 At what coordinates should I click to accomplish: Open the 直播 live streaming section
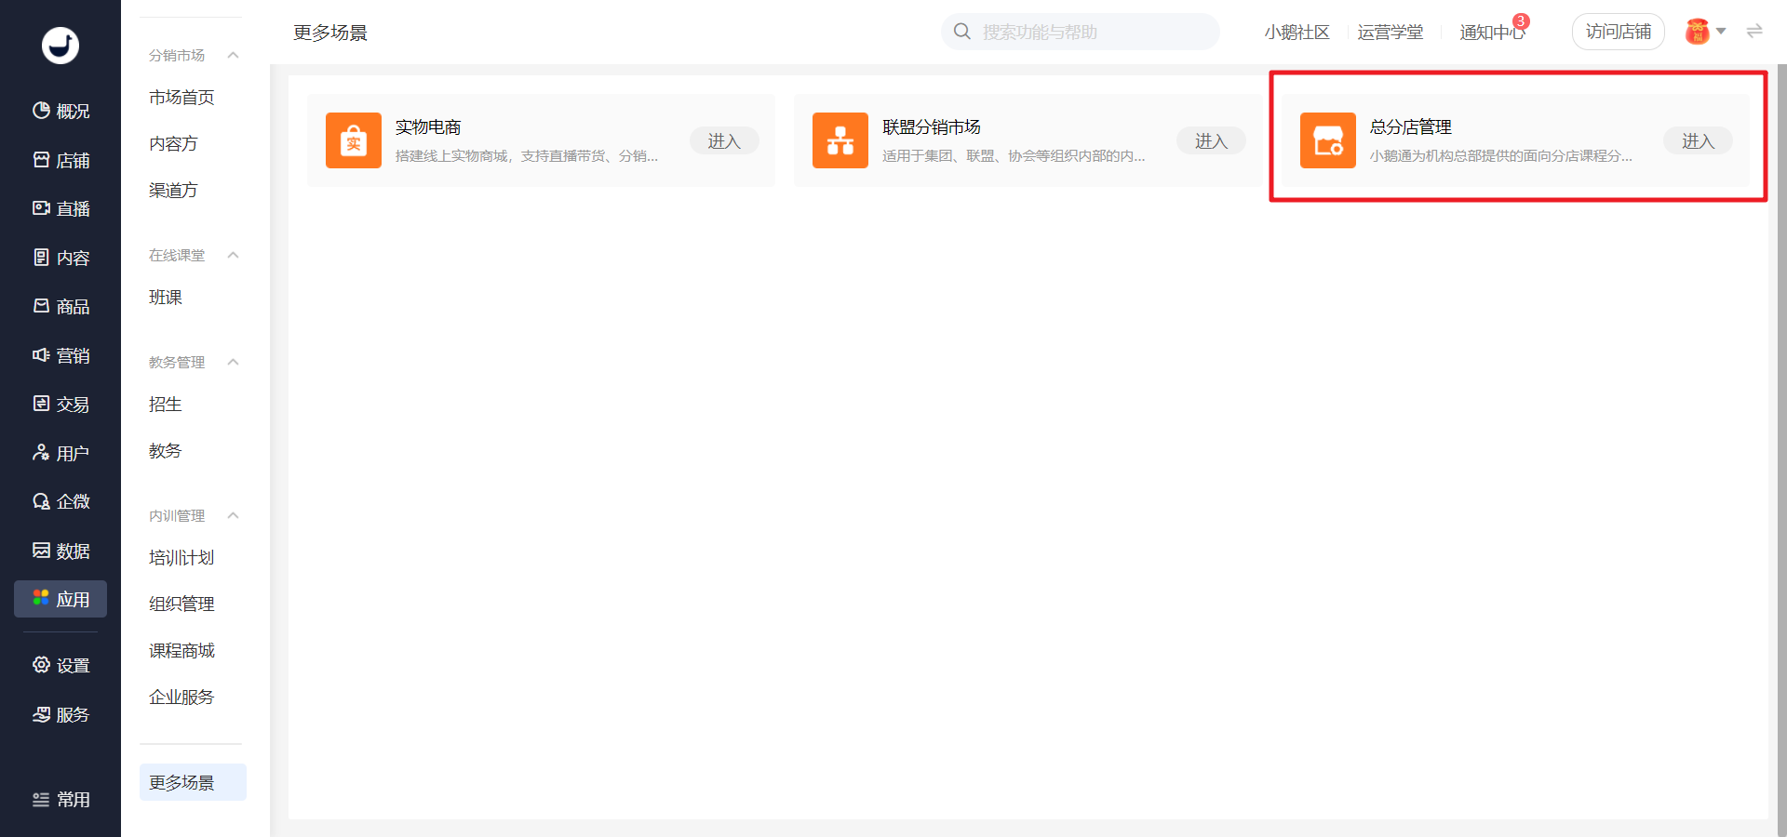point(60,208)
